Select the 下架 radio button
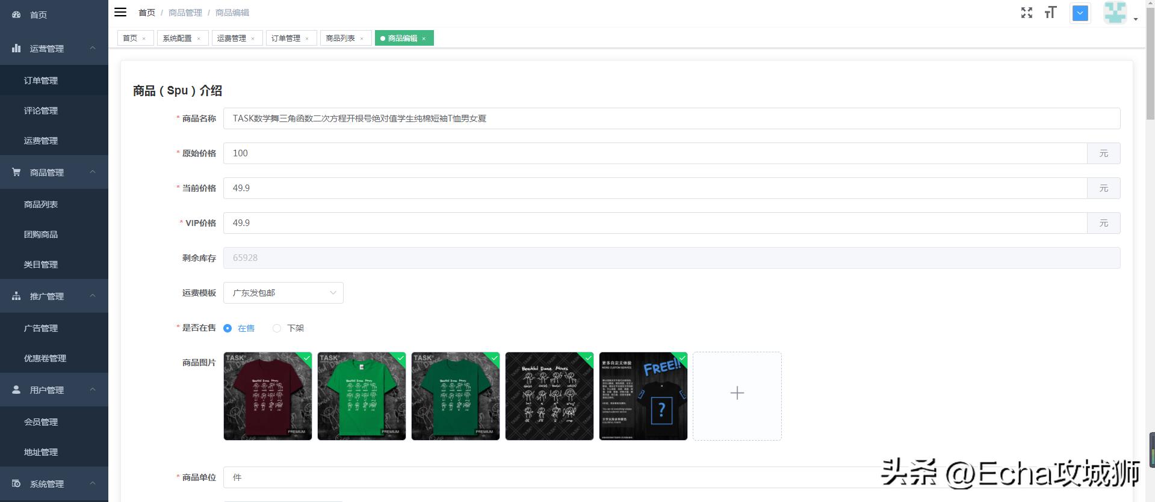Screen dimensions: 1155x502 [277, 328]
